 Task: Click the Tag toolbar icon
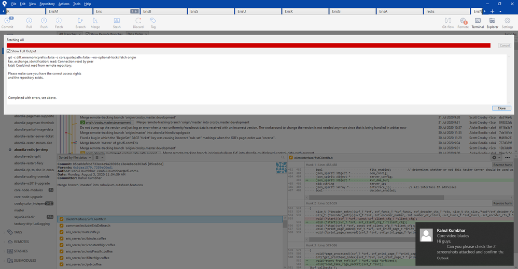[x=153, y=21]
